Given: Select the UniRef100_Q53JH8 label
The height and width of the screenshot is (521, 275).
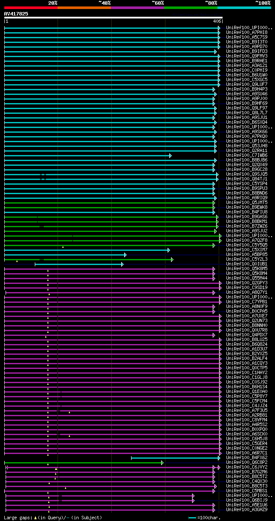Looking at the screenshot, I should [247, 146].
